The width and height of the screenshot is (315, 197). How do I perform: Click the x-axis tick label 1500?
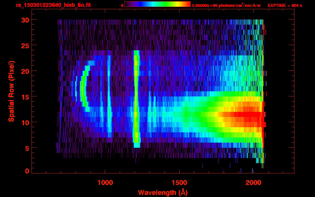[x=179, y=182]
